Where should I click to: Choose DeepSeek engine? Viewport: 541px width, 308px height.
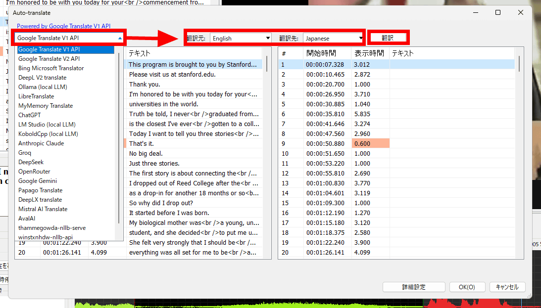(31, 162)
